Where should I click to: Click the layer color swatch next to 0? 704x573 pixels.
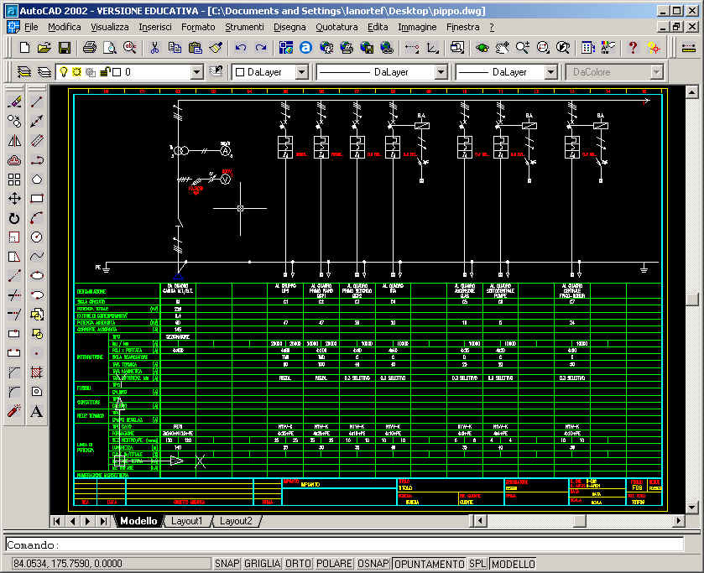click(117, 72)
